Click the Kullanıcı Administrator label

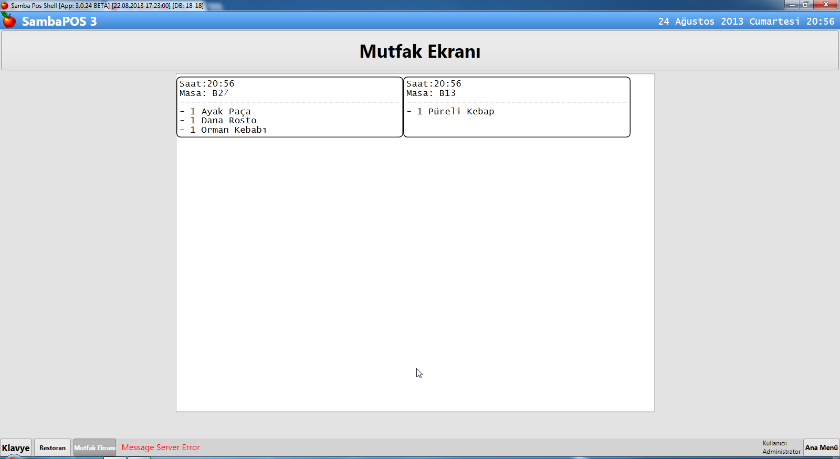(x=781, y=447)
